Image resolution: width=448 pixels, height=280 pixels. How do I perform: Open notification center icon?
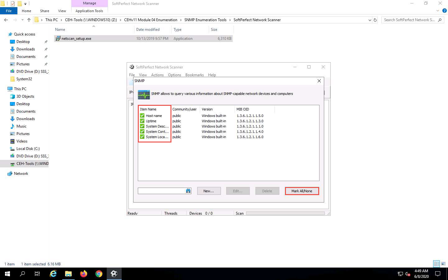click(x=438, y=274)
